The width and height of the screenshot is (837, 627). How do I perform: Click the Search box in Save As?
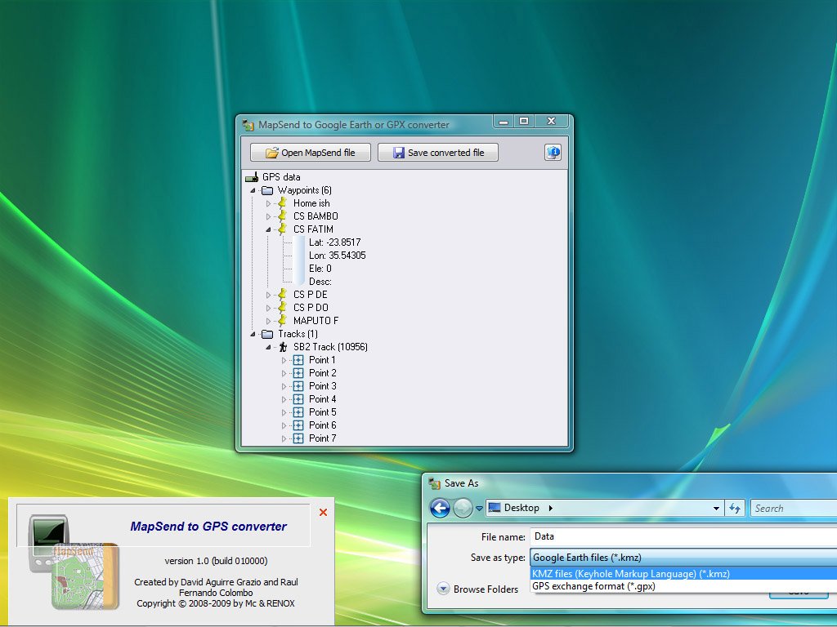(793, 509)
